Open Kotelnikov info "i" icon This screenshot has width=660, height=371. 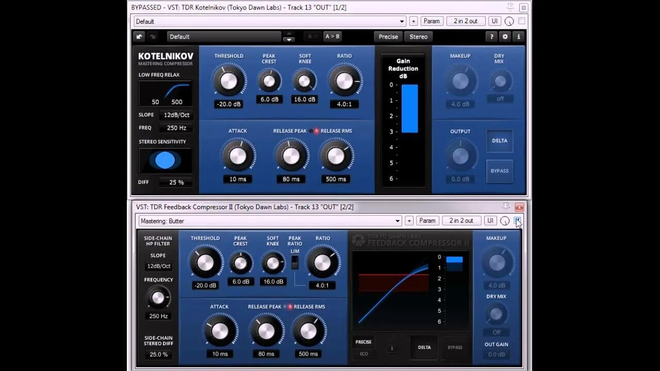click(519, 37)
